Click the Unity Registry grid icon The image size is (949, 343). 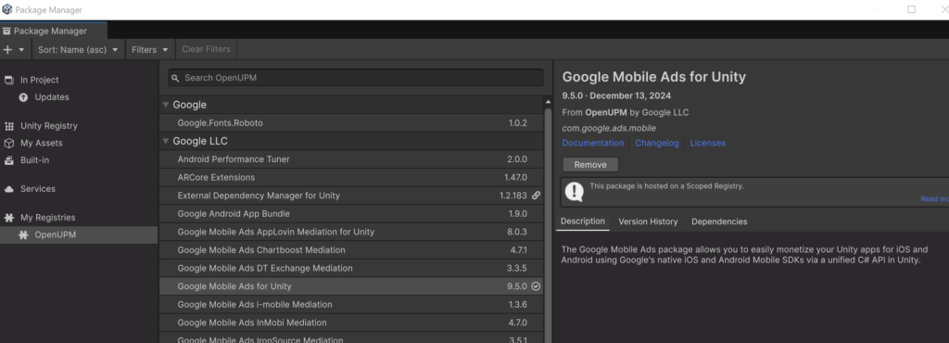coord(9,126)
